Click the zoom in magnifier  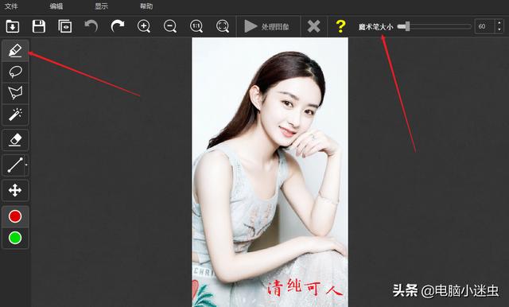pyautogui.click(x=144, y=26)
